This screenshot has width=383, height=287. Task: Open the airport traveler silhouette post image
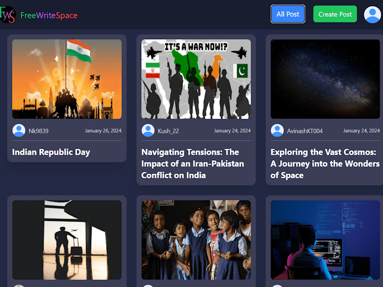pos(67,240)
